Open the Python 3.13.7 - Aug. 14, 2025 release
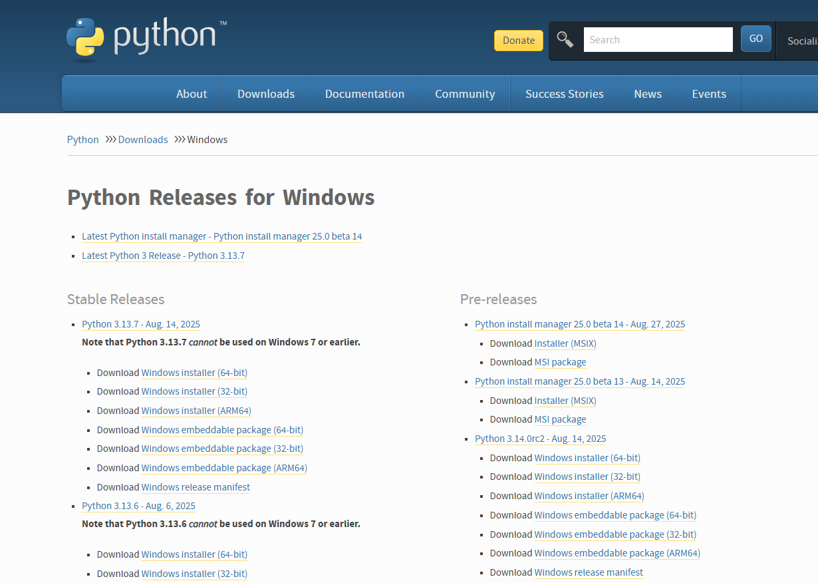The height and width of the screenshot is (583, 818). pos(141,324)
